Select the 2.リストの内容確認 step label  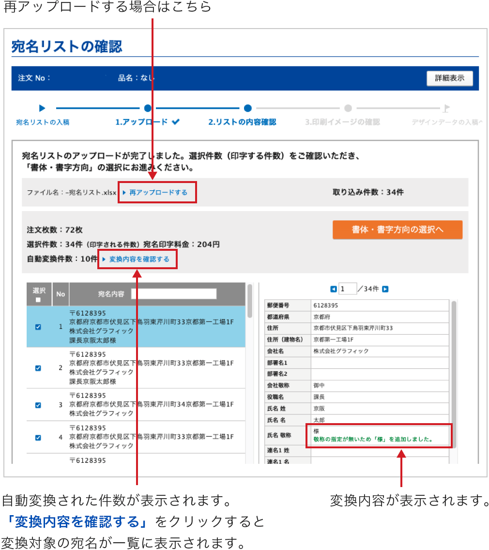[x=242, y=122]
